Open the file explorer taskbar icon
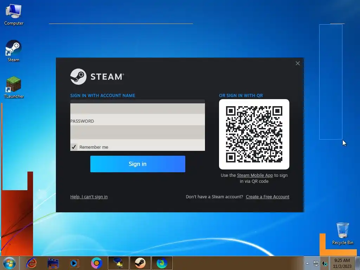 pyautogui.click(x=53, y=263)
